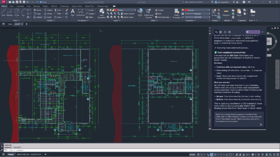Open the Layer Properties manager
Image resolution: width=280 pixels, height=157 pixels.
[102, 13]
